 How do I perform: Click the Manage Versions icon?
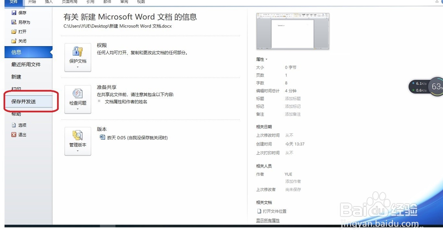pos(78,135)
